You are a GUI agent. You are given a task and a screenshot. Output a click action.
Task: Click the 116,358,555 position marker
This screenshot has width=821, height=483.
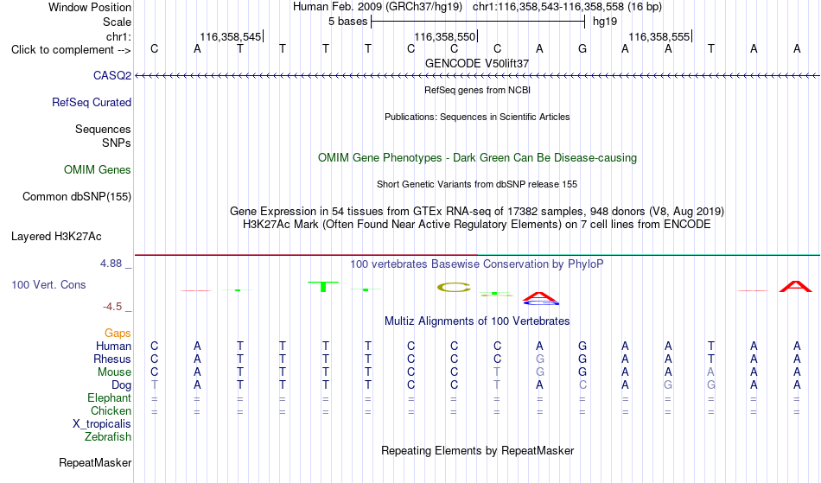(x=659, y=36)
